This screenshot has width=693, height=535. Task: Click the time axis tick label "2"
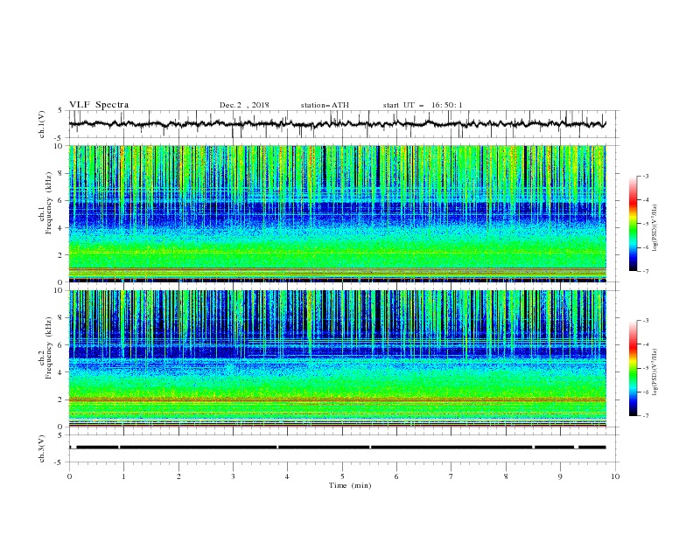pyautogui.click(x=178, y=476)
